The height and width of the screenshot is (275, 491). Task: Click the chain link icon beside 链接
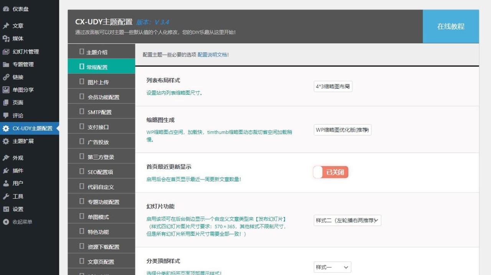pos(6,77)
